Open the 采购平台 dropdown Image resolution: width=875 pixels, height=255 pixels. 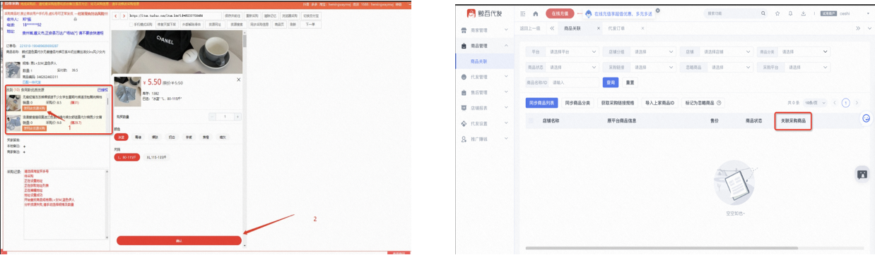pos(794,67)
